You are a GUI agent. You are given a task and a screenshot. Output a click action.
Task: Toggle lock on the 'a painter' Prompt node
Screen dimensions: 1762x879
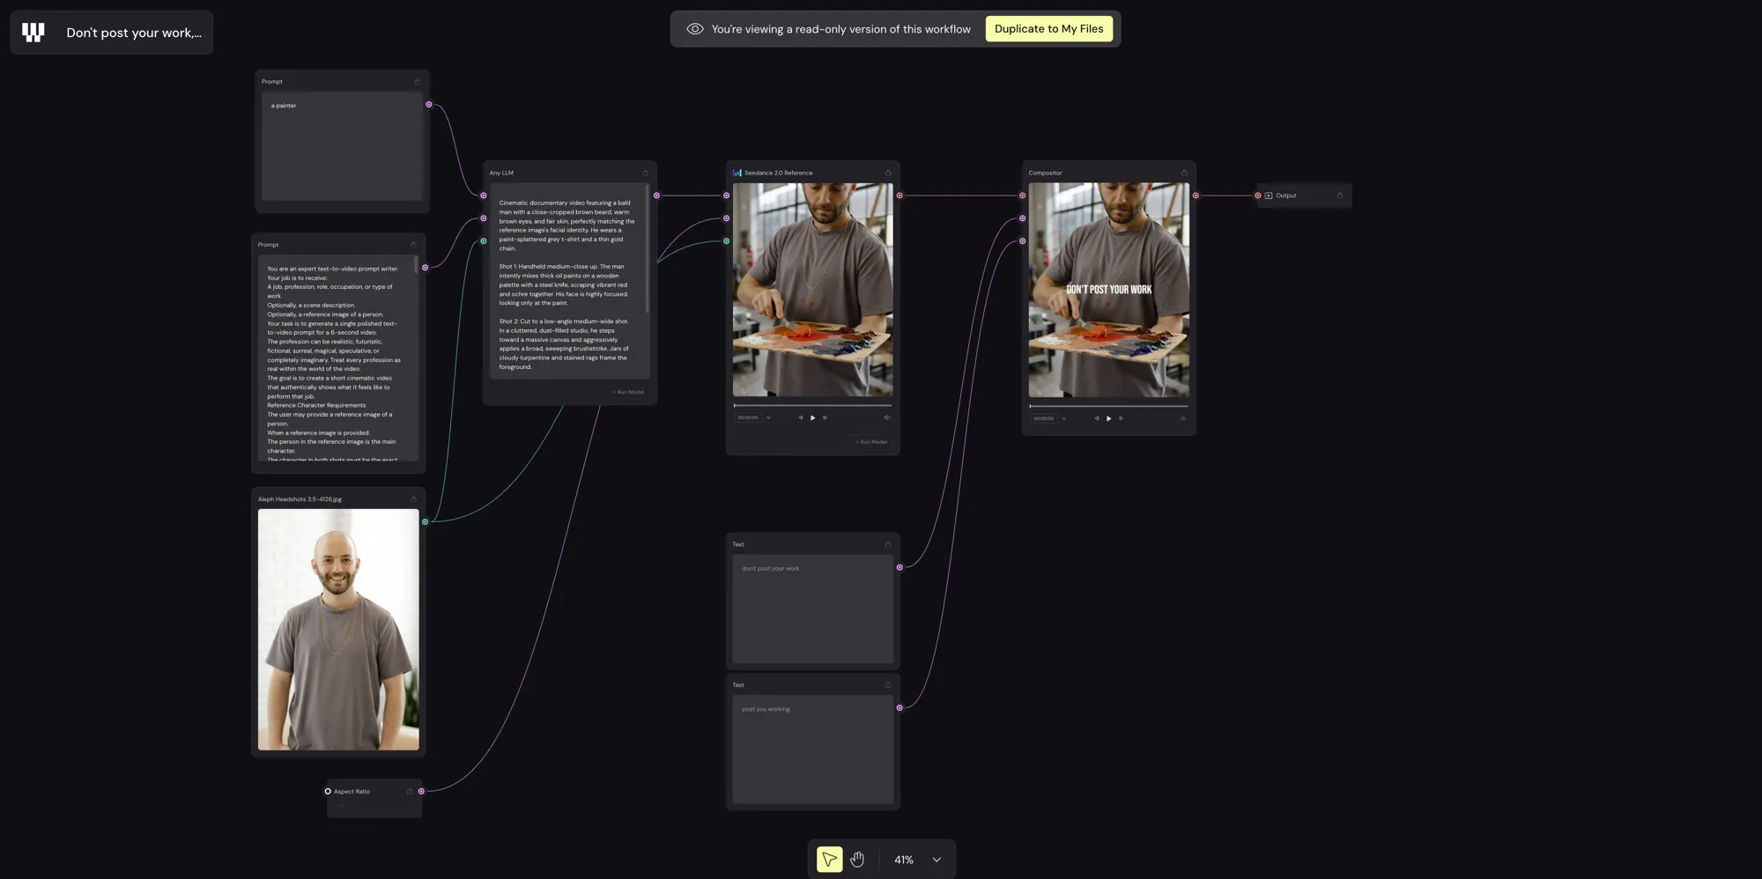pos(418,81)
